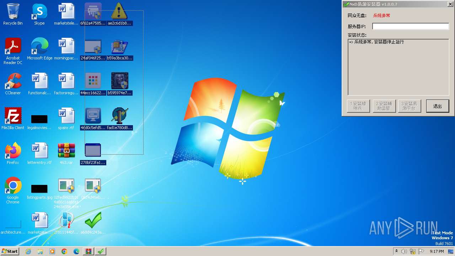The image size is (455, 256).
Task: Switch to green checkmark installer taskbar item
Action: tap(101, 251)
